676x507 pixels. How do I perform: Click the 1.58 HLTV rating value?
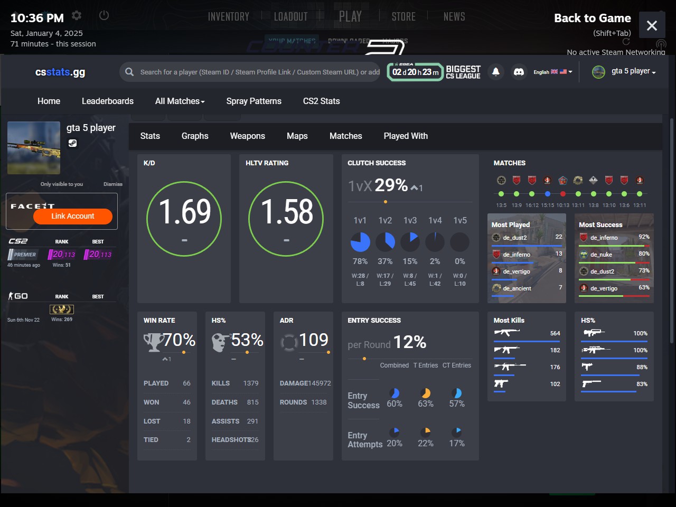coord(287,212)
